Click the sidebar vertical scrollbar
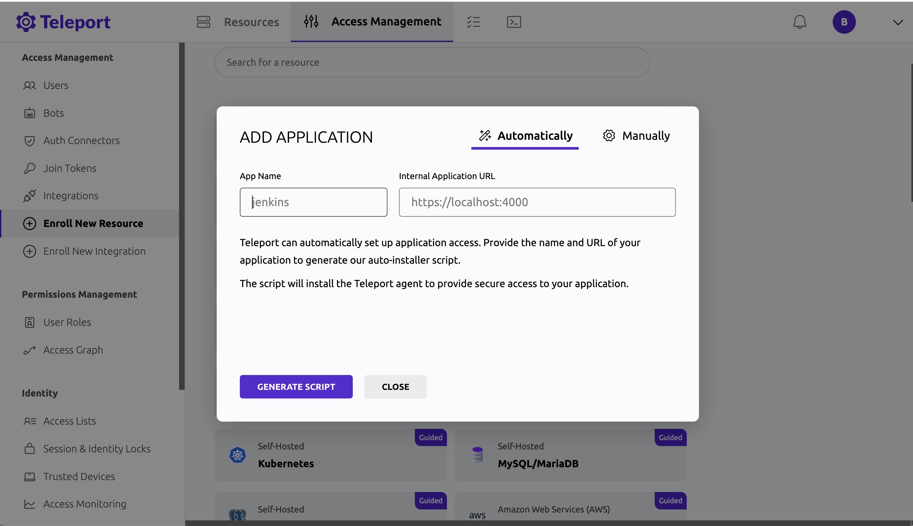Image resolution: width=913 pixels, height=526 pixels. pos(182,216)
